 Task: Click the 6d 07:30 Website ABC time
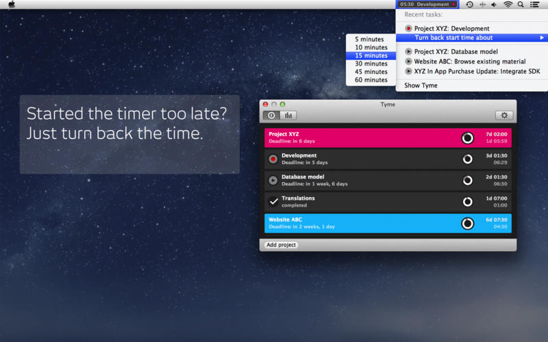point(496,220)
